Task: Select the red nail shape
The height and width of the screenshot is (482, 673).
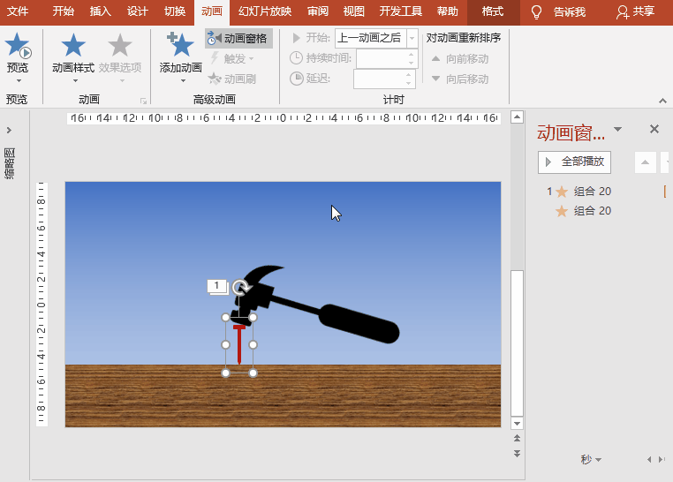Action: click(x=239, y=345)
